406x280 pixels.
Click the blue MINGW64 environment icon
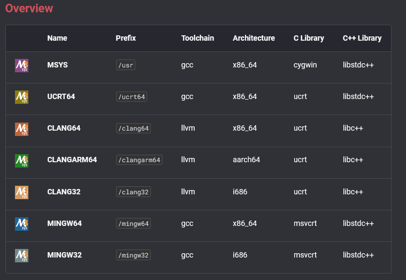[21, 224]
